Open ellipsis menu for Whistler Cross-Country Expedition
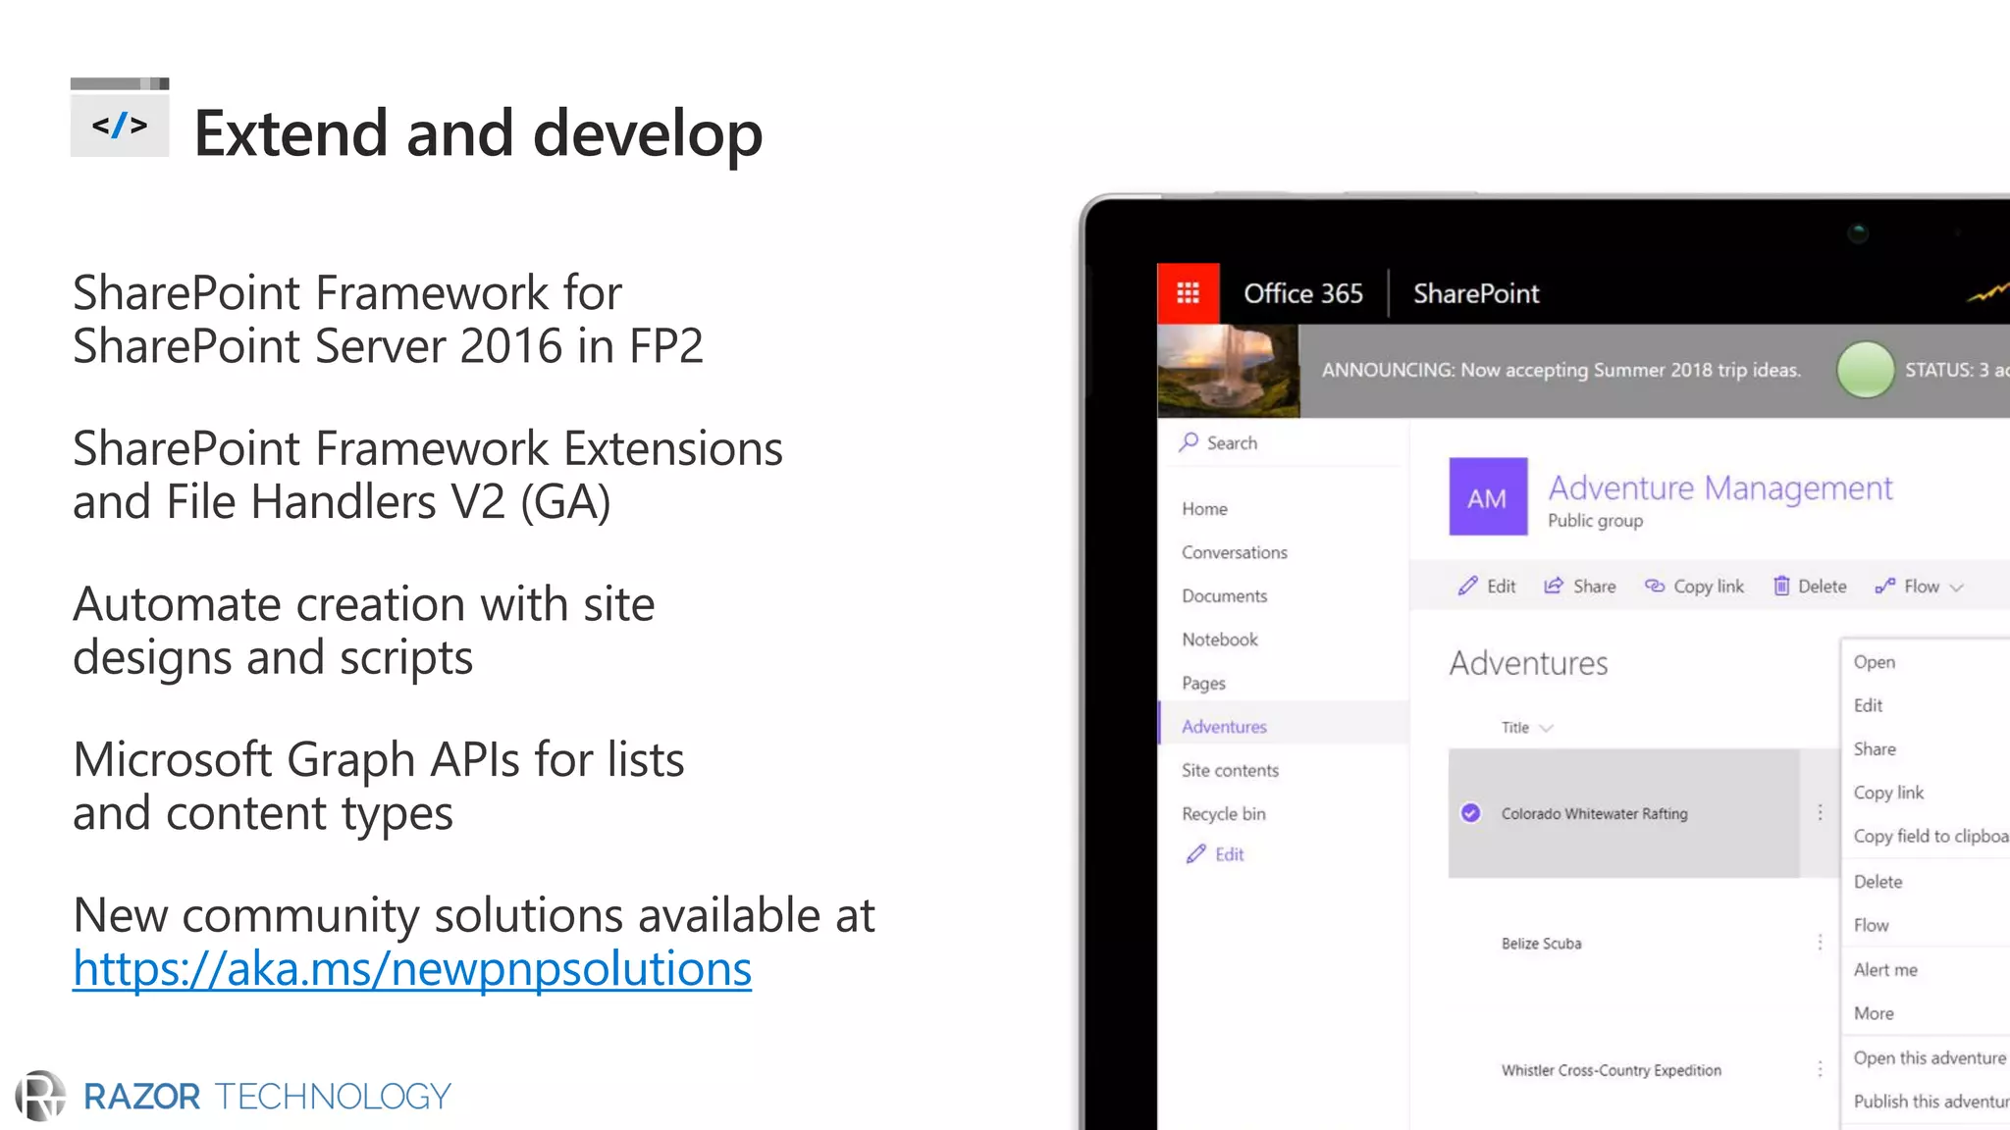This screenshot has height=1130, width=2010. pos(1820,1069)
